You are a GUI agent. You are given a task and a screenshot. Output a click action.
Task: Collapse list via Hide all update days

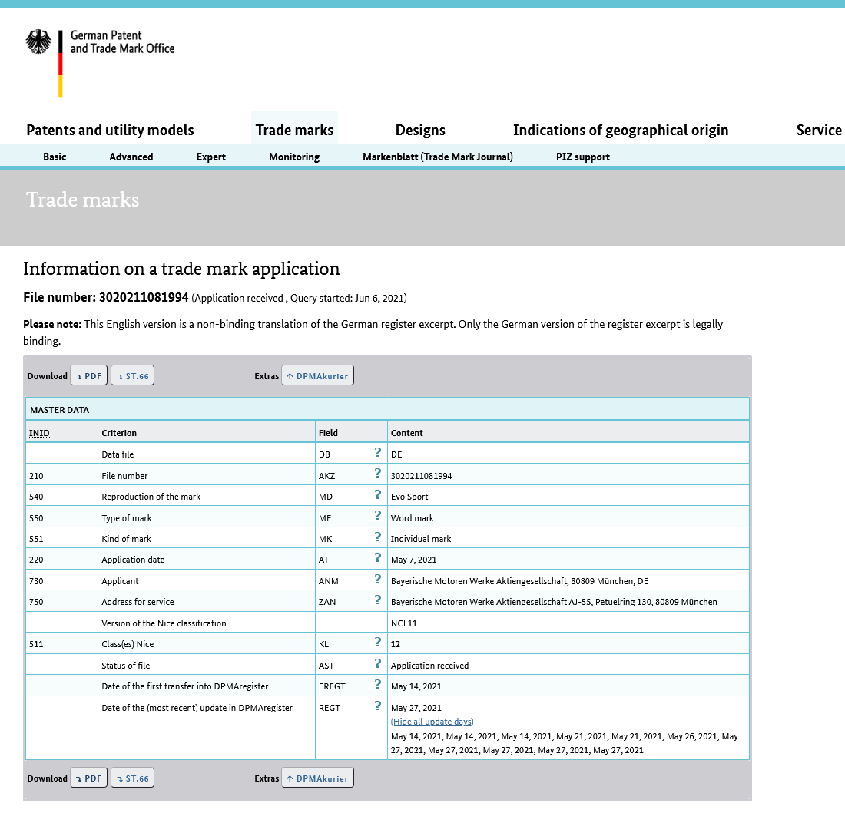(x=432, y=722)
